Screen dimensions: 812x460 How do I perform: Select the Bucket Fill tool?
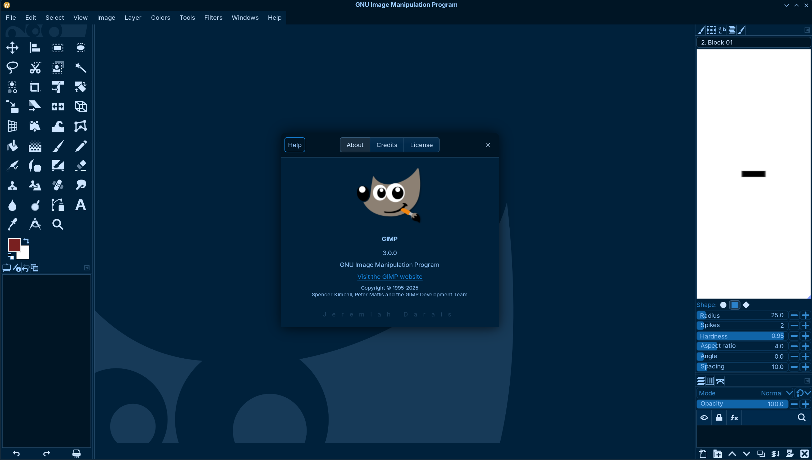tap(12, 146)
